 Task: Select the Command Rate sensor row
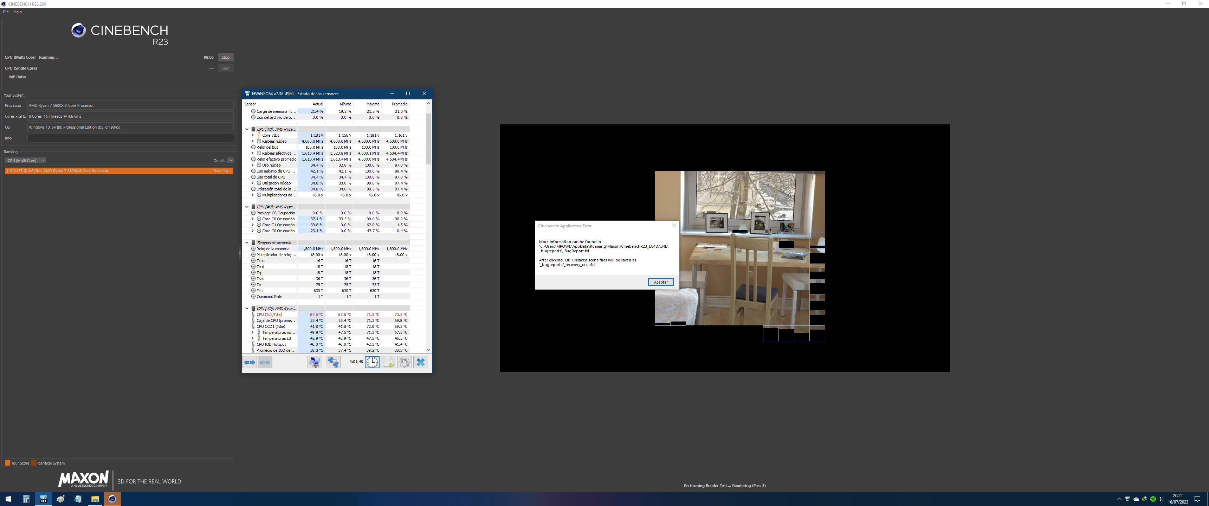[x=326, y=297]
